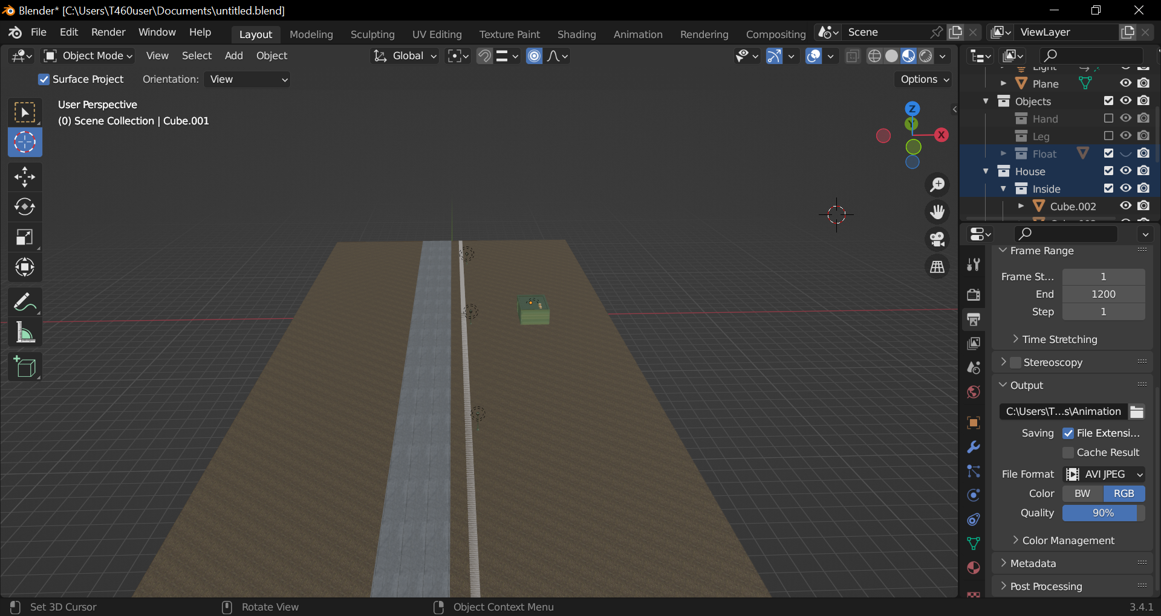
Task: Select the Scale tool
Action: coord(25,237)
